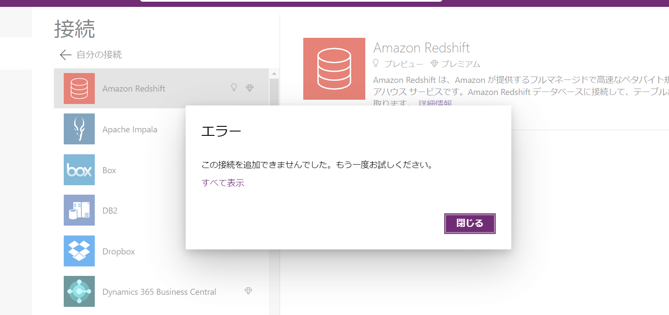The image size is (669, 315).
Task: Click プレミアム label in details pane
Action: pyautogui.click(x=461, y=64)
